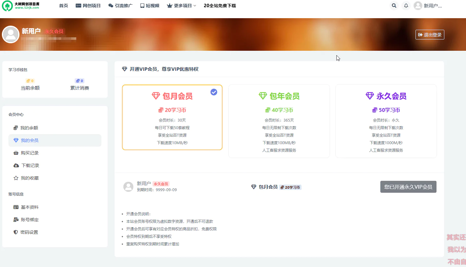Click the purple diamond icon of 永久会员

[370, 96]
